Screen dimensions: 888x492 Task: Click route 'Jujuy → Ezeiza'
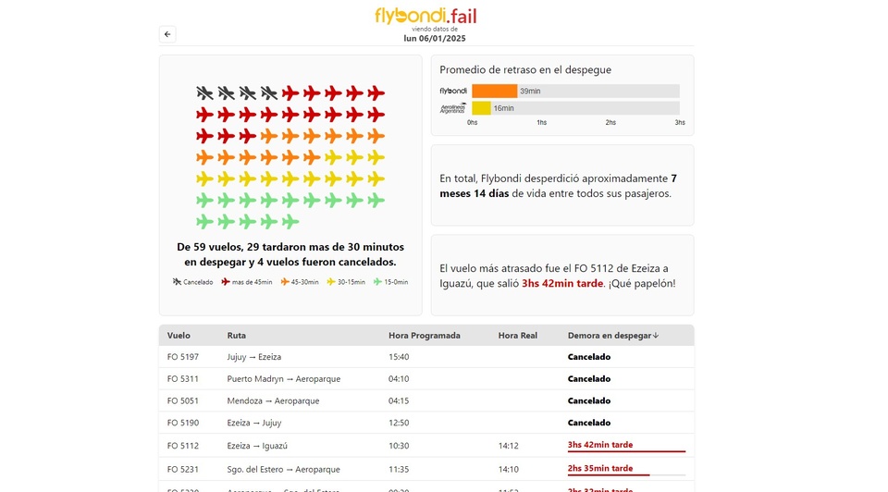pyautogui.click(x=254, y=357)
